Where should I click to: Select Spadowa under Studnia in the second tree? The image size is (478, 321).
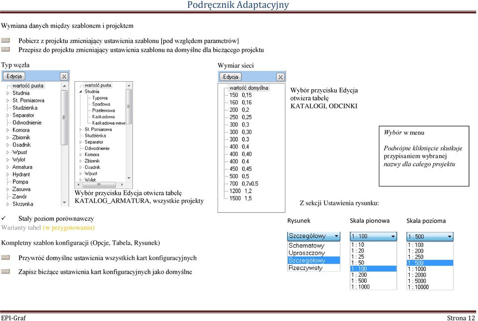coord(101,104)
